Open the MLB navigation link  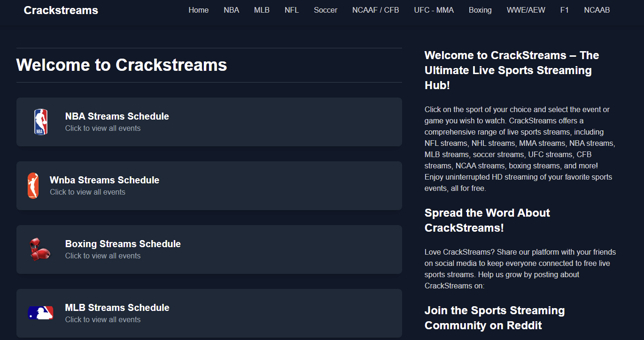point(262,10)
